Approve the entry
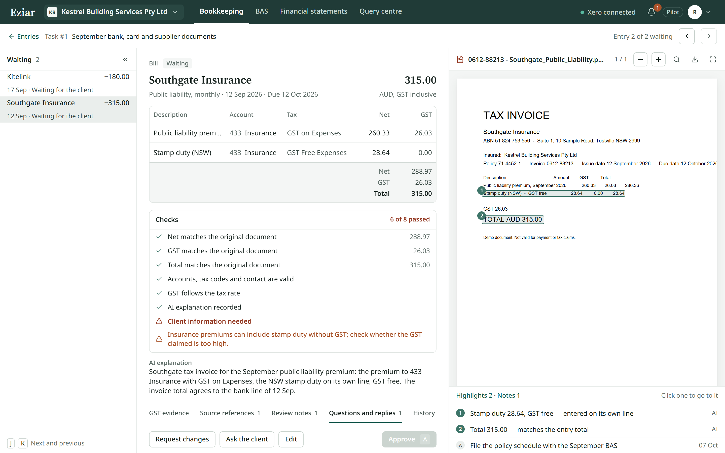 click(x=409, y=439)
